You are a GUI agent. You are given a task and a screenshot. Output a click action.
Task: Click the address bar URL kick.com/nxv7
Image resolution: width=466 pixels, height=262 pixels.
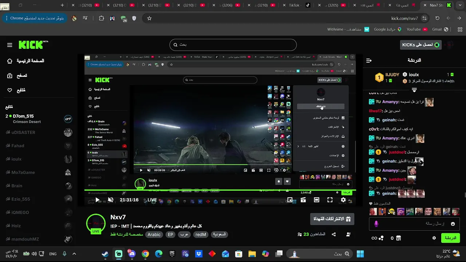(404, 18)
